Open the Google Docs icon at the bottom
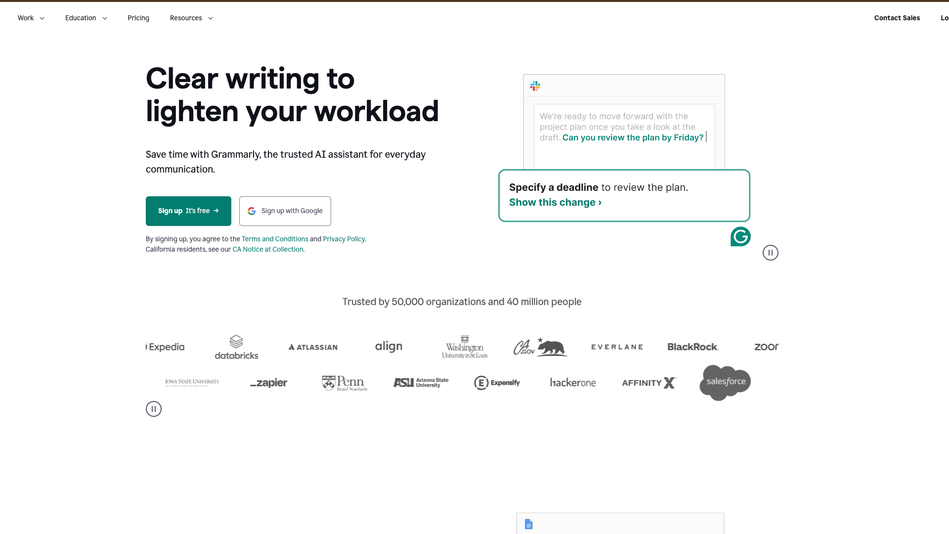 (x=529, y=524)
